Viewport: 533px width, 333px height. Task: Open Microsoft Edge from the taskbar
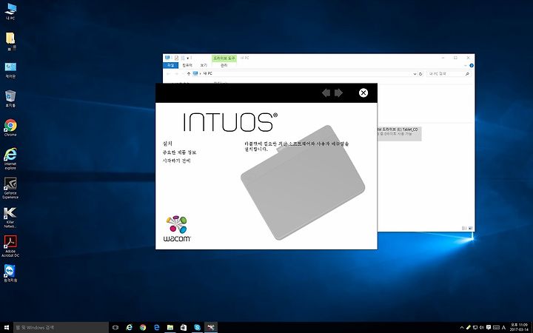pos(156,328)
